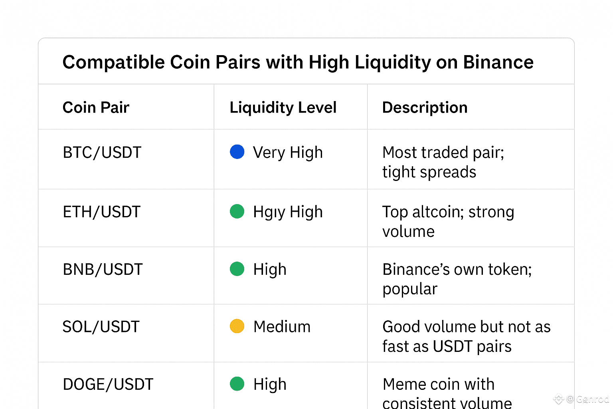Screen dimensions: 613x409
Task: Click the yellow Medium liquidity dot
Action: (x=237, y=326)
